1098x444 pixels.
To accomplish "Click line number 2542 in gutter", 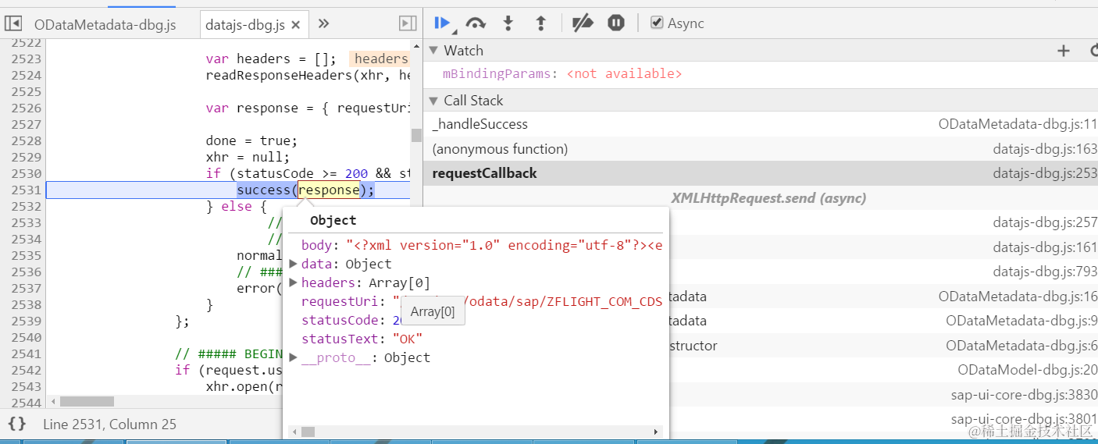I will [x=27, y=370].
